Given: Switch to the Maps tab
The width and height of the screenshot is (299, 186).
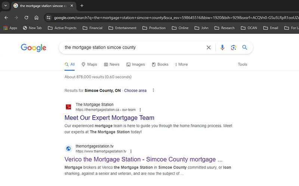Looking at the screenshot, I should point(89,64).
